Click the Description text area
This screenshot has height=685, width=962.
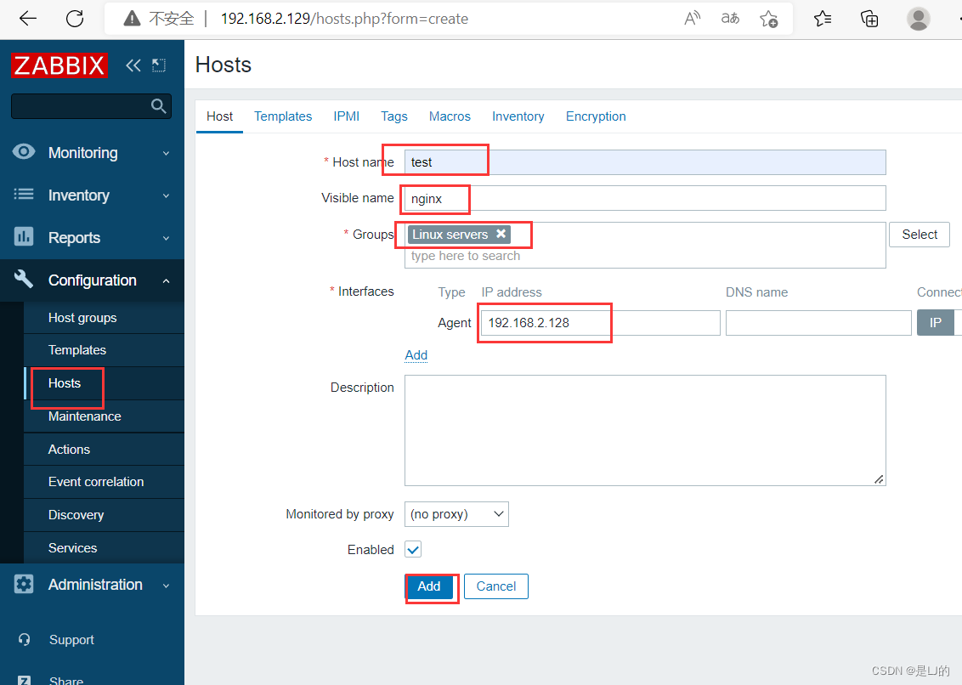pyautogui.click(x=645, y=430)
